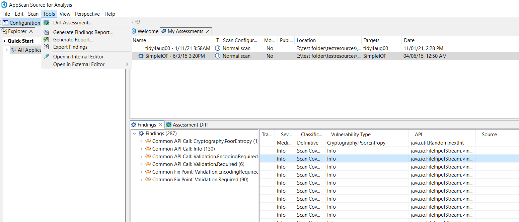Click the Findings (287) root gear icon

(141, 134)
